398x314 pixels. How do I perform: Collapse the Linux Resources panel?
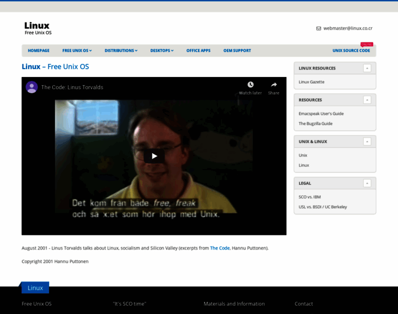point(367,68)
